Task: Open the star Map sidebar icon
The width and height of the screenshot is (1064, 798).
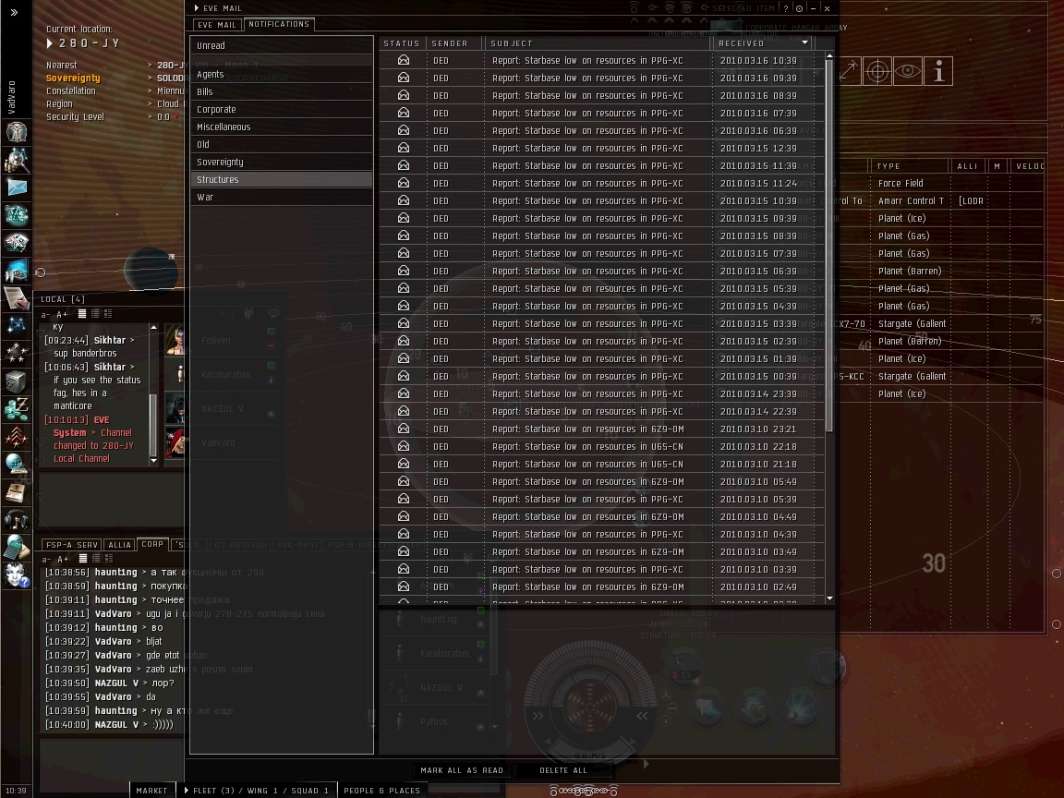Action: point(17,325)
